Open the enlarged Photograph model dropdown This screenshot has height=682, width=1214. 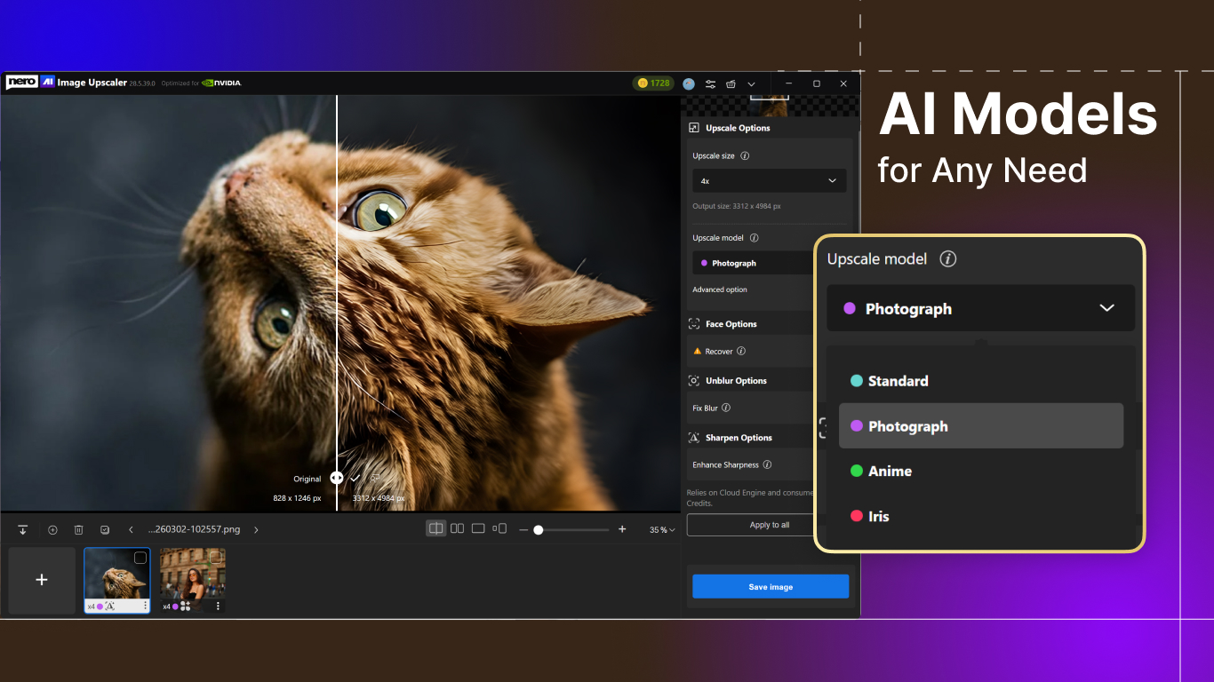pyautogui.click(x=981, y=308)
